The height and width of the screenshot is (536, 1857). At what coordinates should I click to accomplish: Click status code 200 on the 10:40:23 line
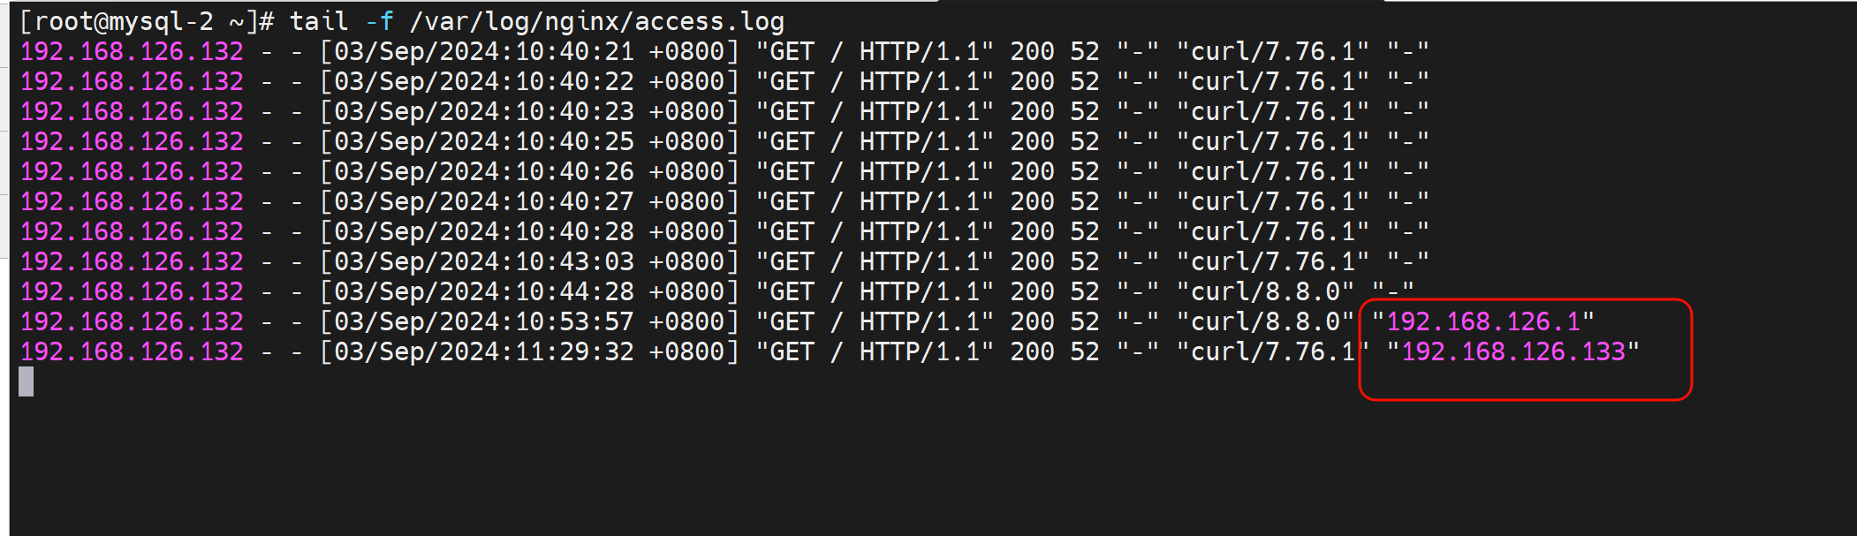click(x=1032, y=112)
